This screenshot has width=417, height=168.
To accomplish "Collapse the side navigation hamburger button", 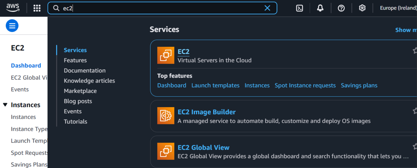I will (12, 26).
